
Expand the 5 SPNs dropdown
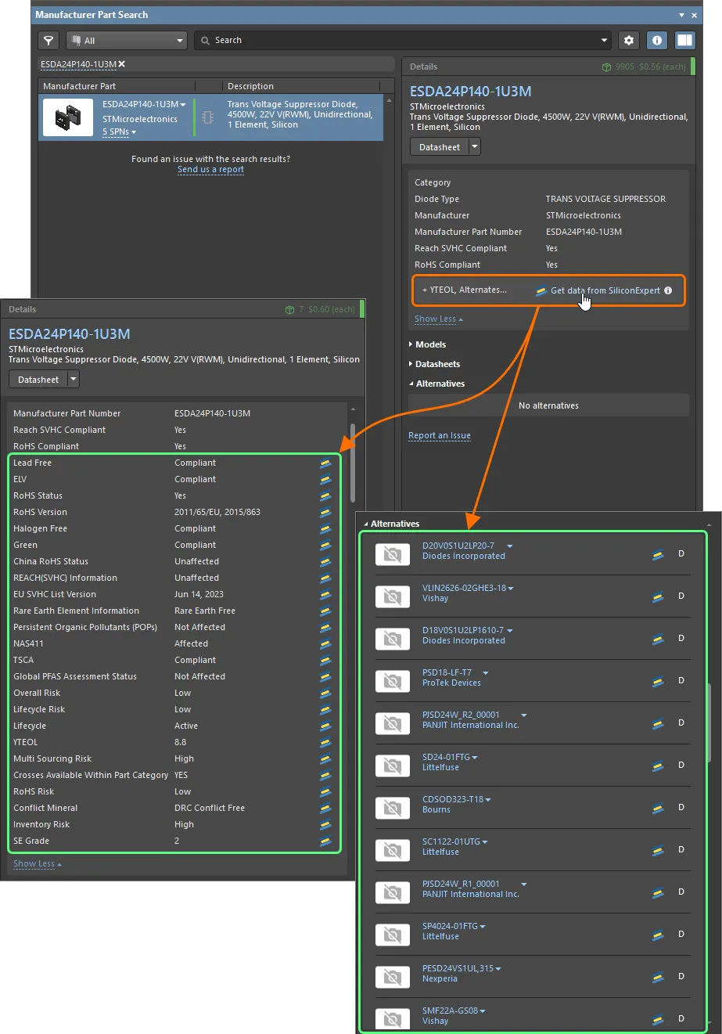coord(119,132)
